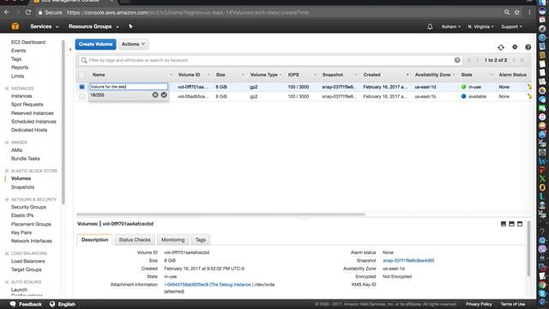Go to previous page of results
The width and height of the screenshot is (549, 309).
click(478, 60)
